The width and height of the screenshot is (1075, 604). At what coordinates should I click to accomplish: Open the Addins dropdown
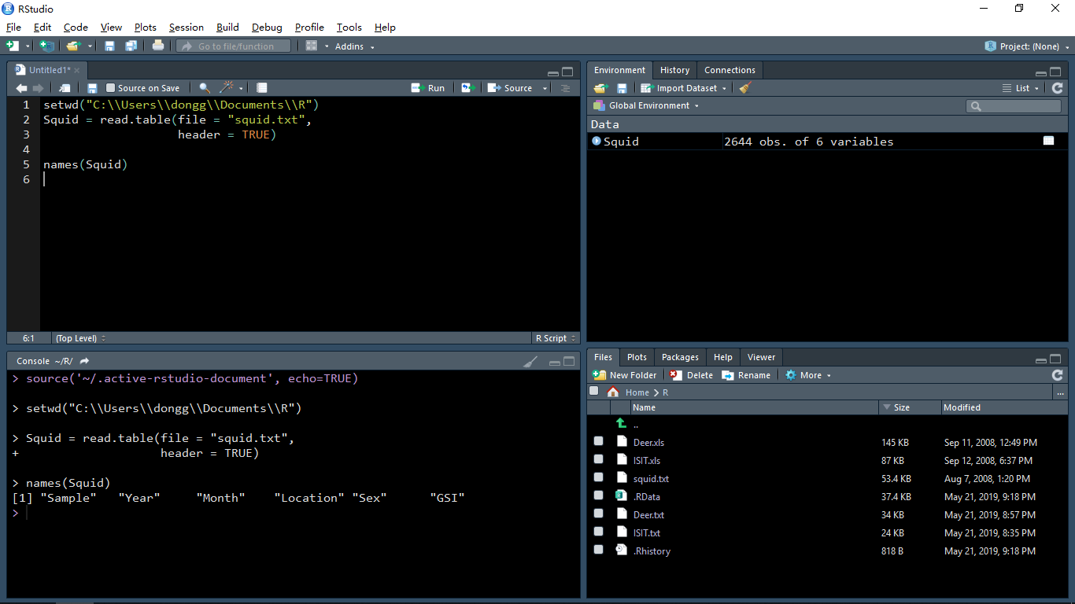(354, 46)
